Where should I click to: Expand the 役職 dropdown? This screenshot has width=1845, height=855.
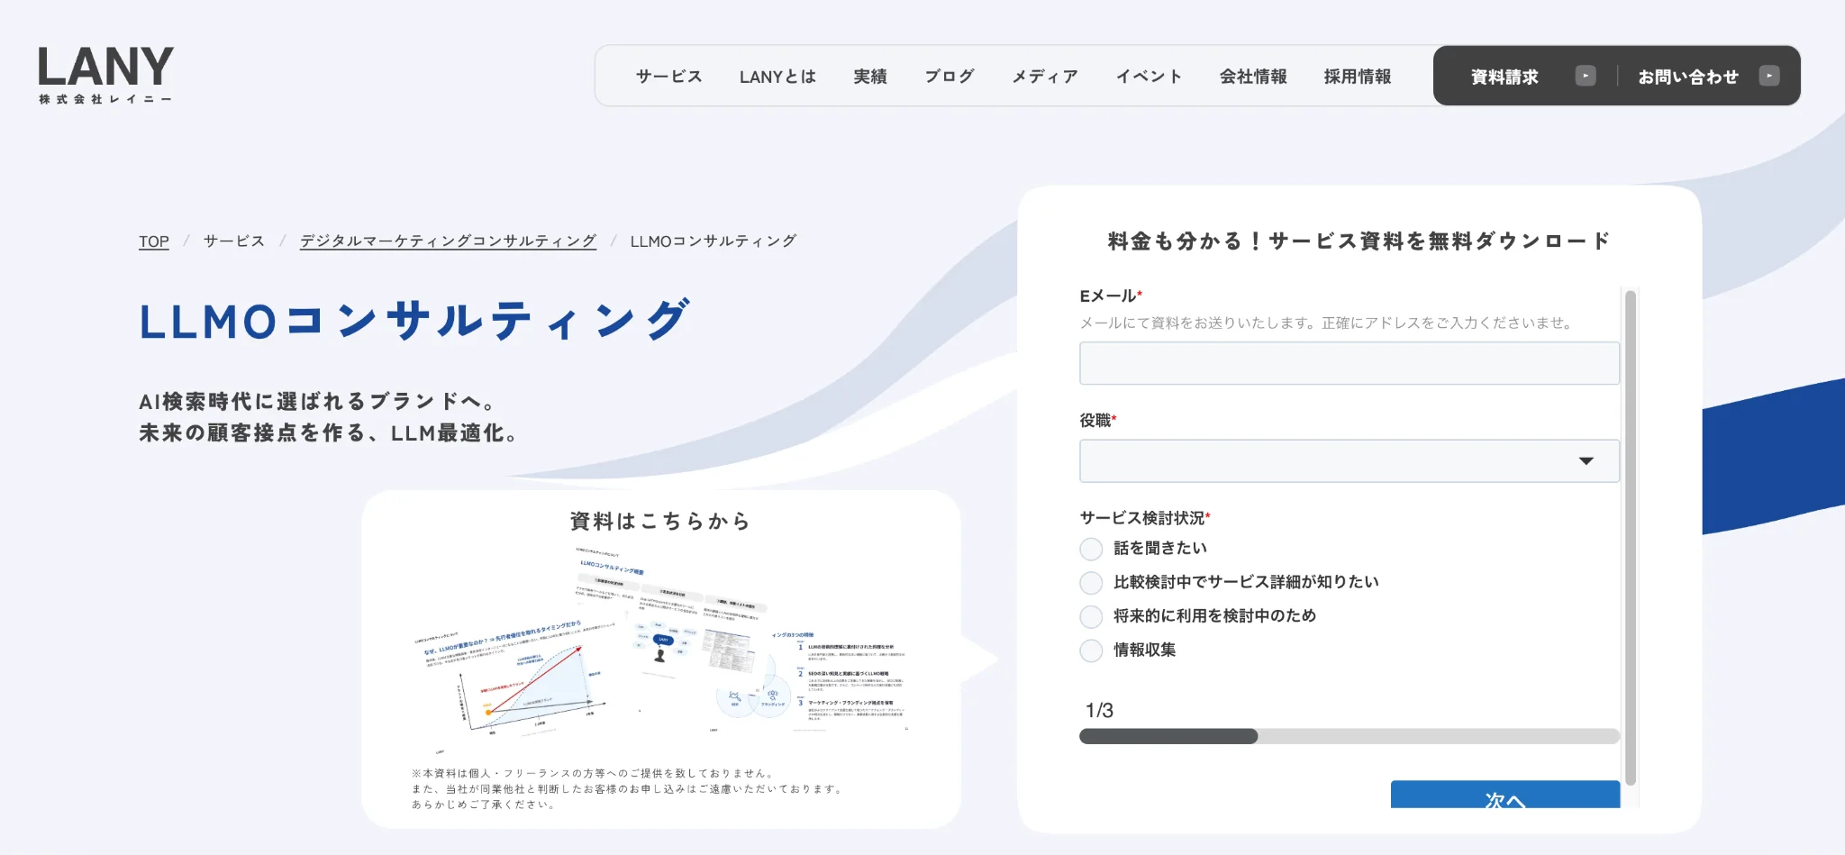1350,460
